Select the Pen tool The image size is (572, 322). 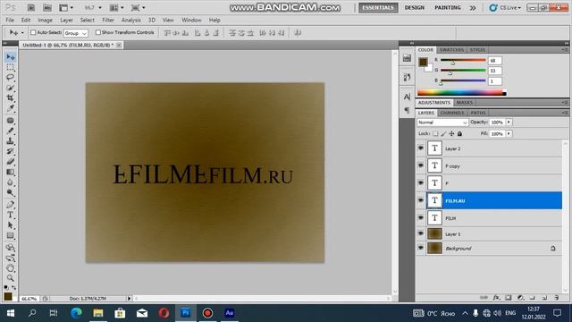[x=10, y=205]
